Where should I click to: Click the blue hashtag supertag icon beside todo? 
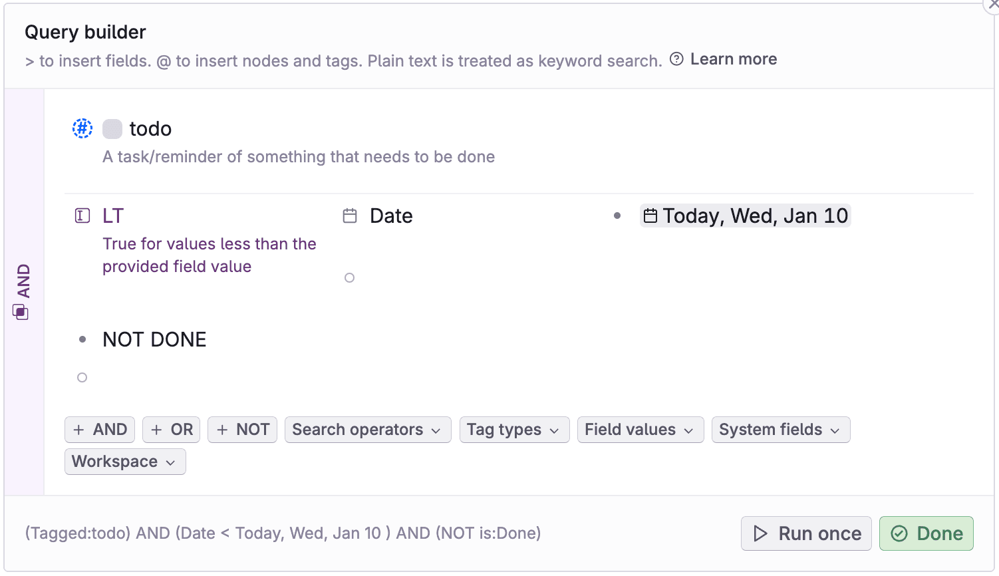coord(82,128)
